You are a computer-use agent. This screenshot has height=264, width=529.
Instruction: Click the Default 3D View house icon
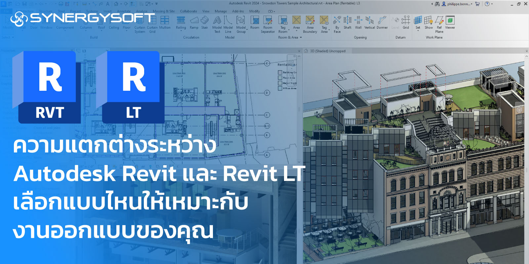point(116,4)
